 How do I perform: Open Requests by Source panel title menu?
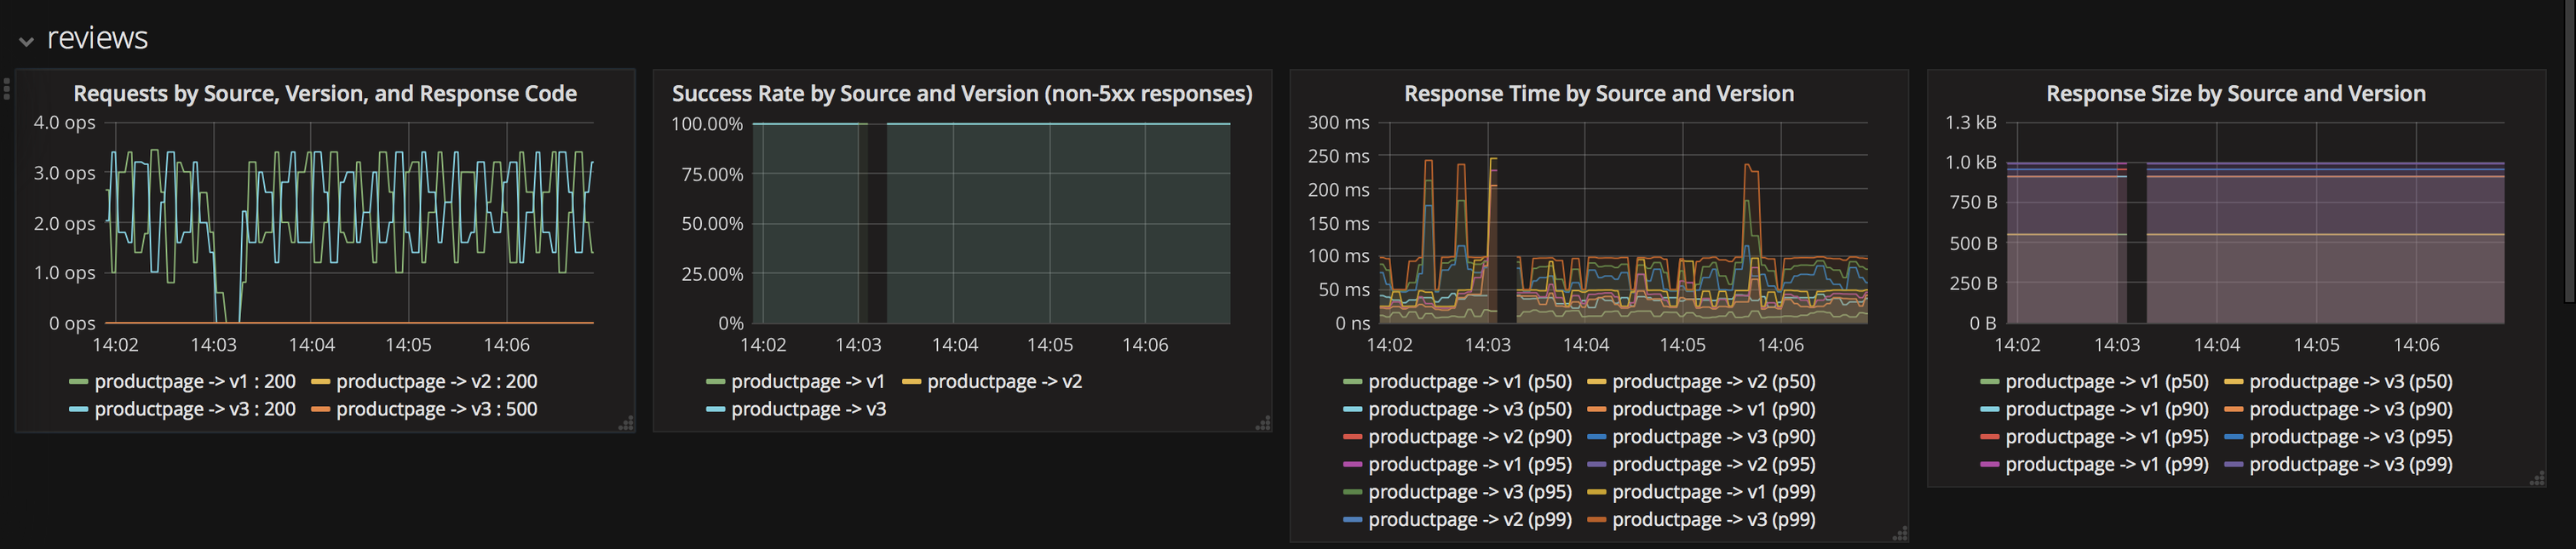[325, 93]
